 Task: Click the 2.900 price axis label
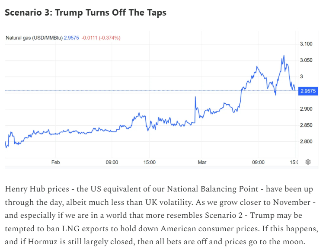pyautogui.click(x=306, y=109)
